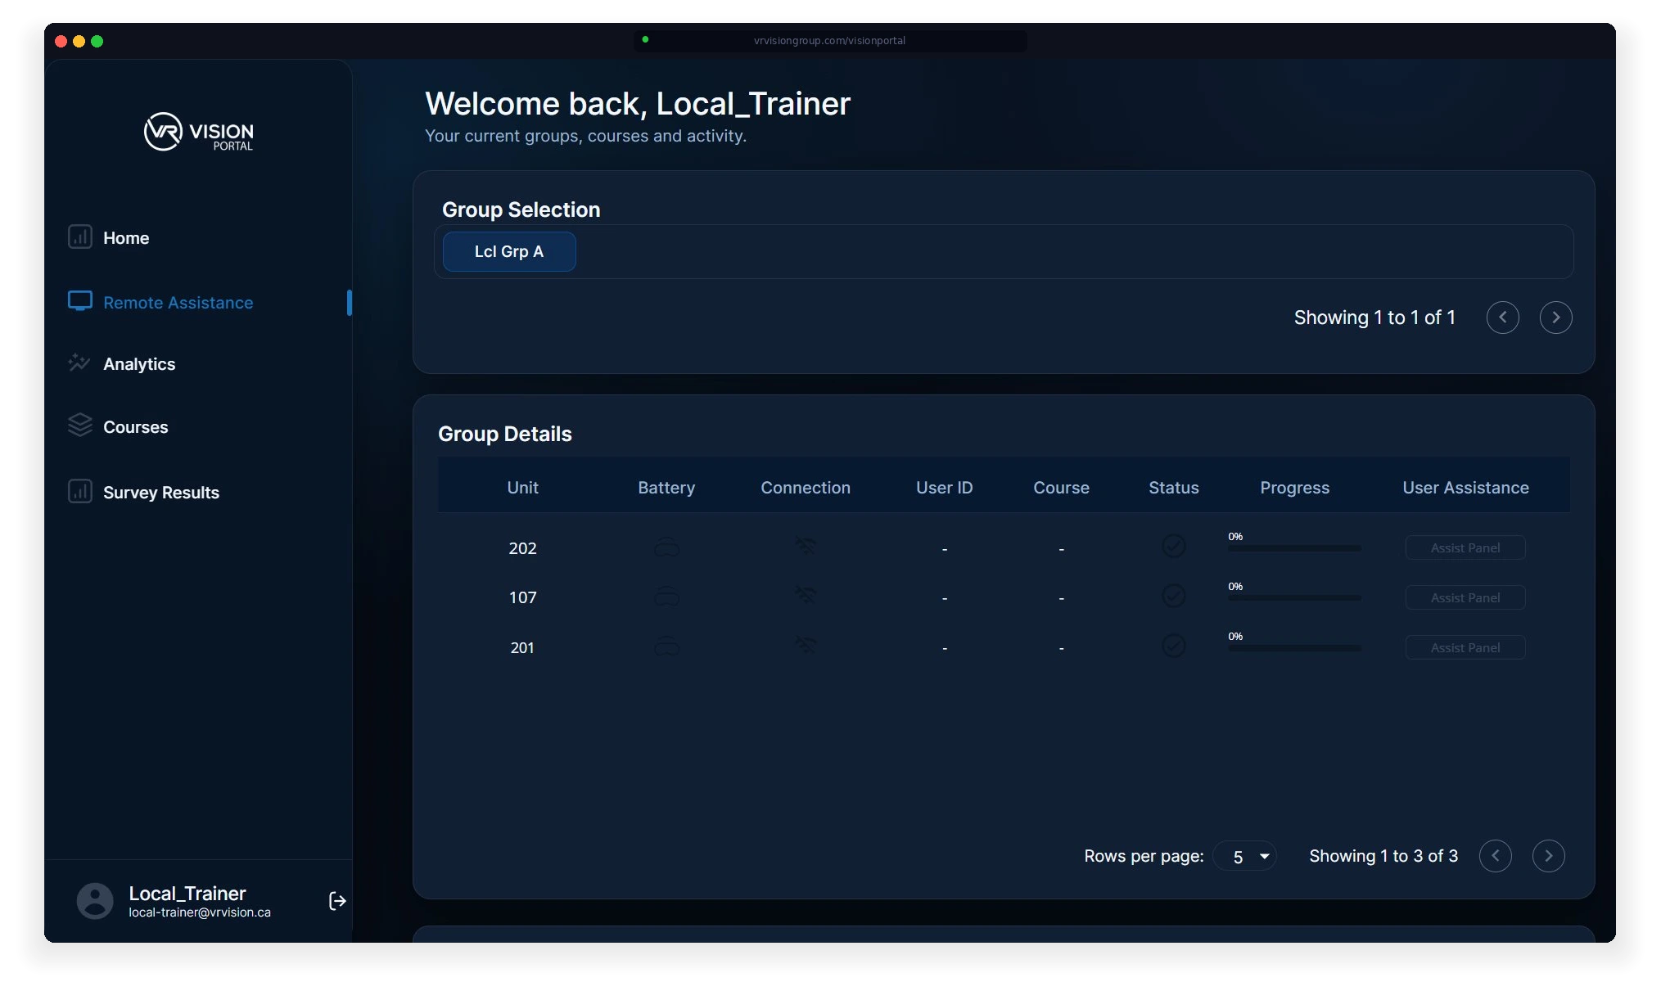The height and width of the screenshot is (991, 1661).
Task: Click the previous page chevron in Group Details
Action: pos(1496,856)
